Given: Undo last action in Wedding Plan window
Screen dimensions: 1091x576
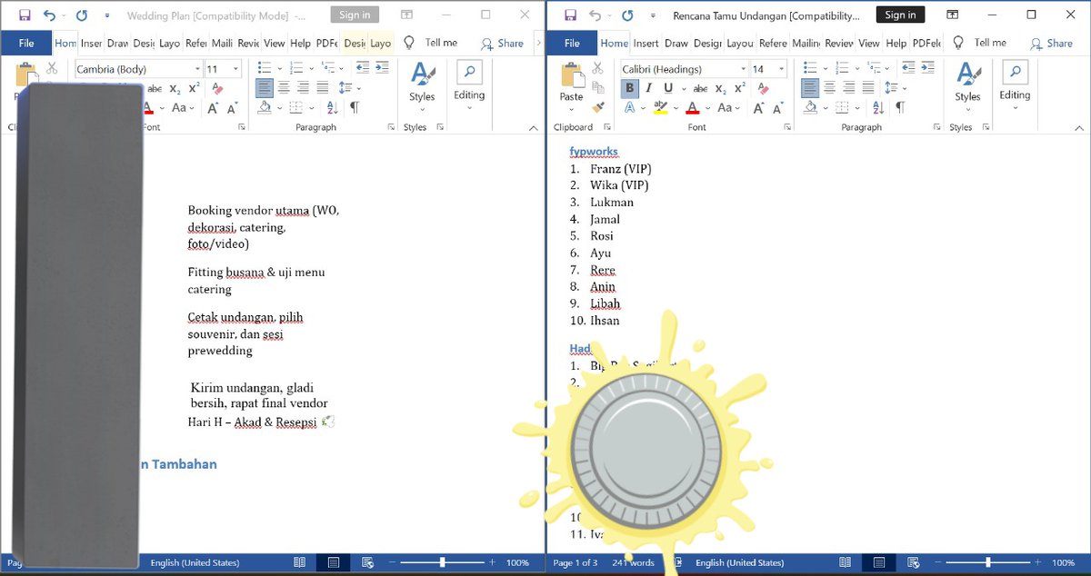Looking at the screenshot, I should (x=49, y=15).
